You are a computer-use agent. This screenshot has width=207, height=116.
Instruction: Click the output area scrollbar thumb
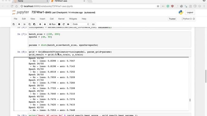[x=190, y=100]
